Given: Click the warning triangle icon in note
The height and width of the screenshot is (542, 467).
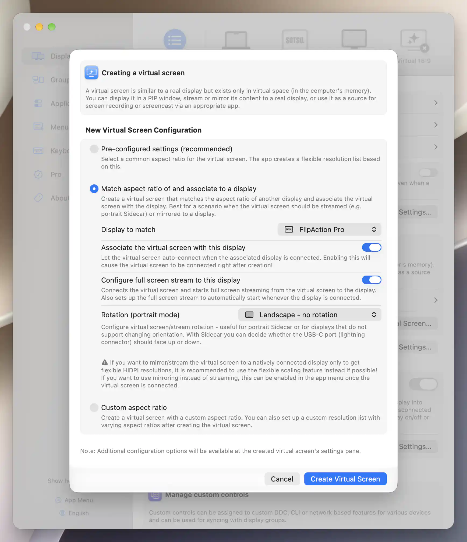Looking at the screenshot, I should pyautogui.click(x=105, y=362).
